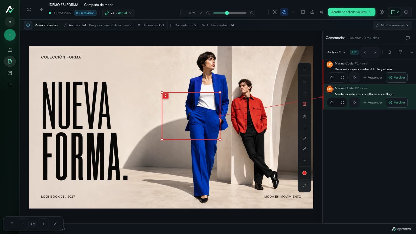Toggle the split compare view icon

(303, 12)
